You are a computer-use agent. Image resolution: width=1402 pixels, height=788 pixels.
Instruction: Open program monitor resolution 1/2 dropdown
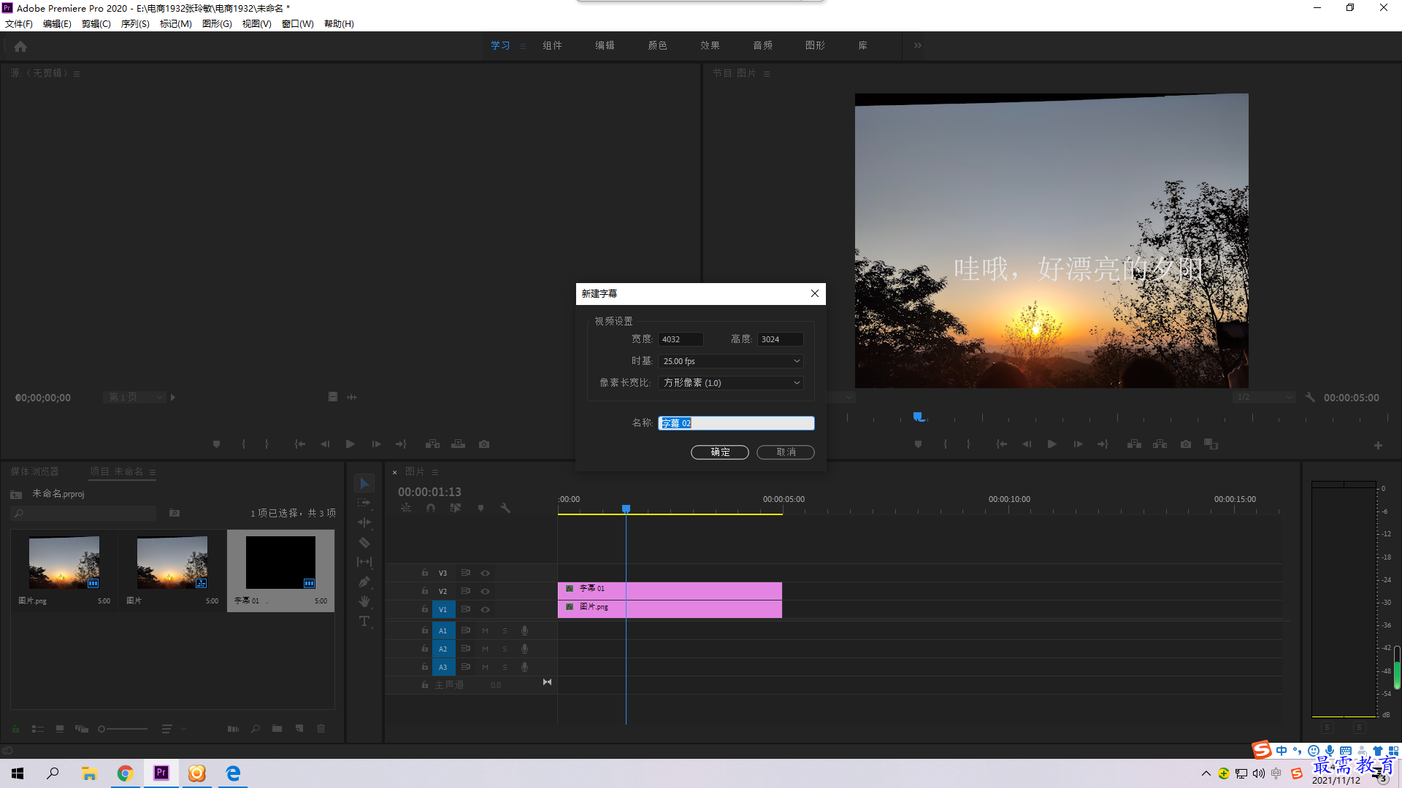(x=1264, y=398)
